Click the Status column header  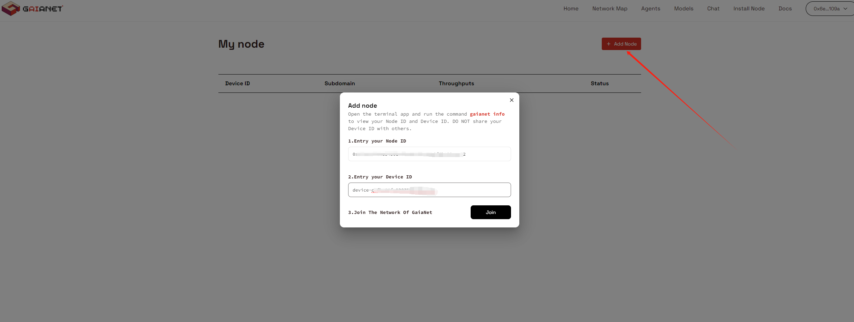point(599,84)
